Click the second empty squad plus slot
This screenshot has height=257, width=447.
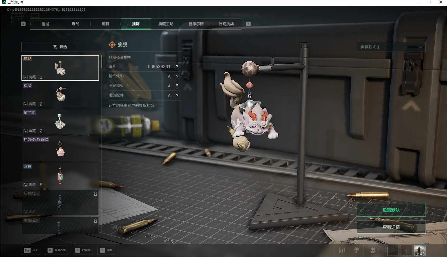pos(406,250)
